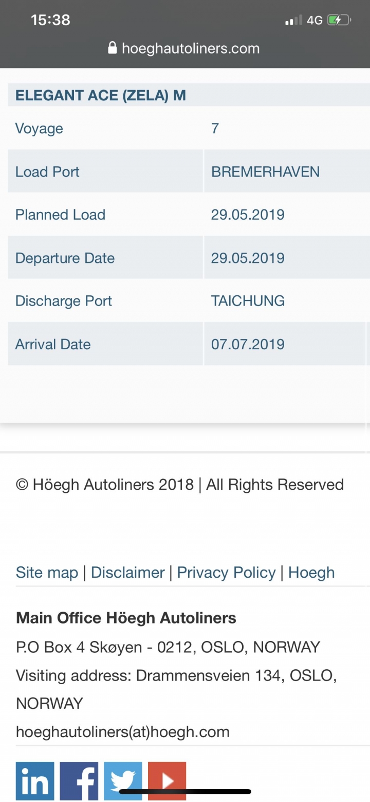This screenshot has height=802, width=370.
Task: Tap the padlock icon in address bar
Action: tap(113, 48)
